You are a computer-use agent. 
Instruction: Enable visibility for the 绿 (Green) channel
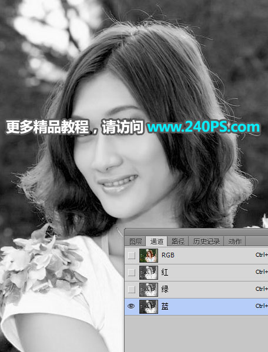[132, 289]
